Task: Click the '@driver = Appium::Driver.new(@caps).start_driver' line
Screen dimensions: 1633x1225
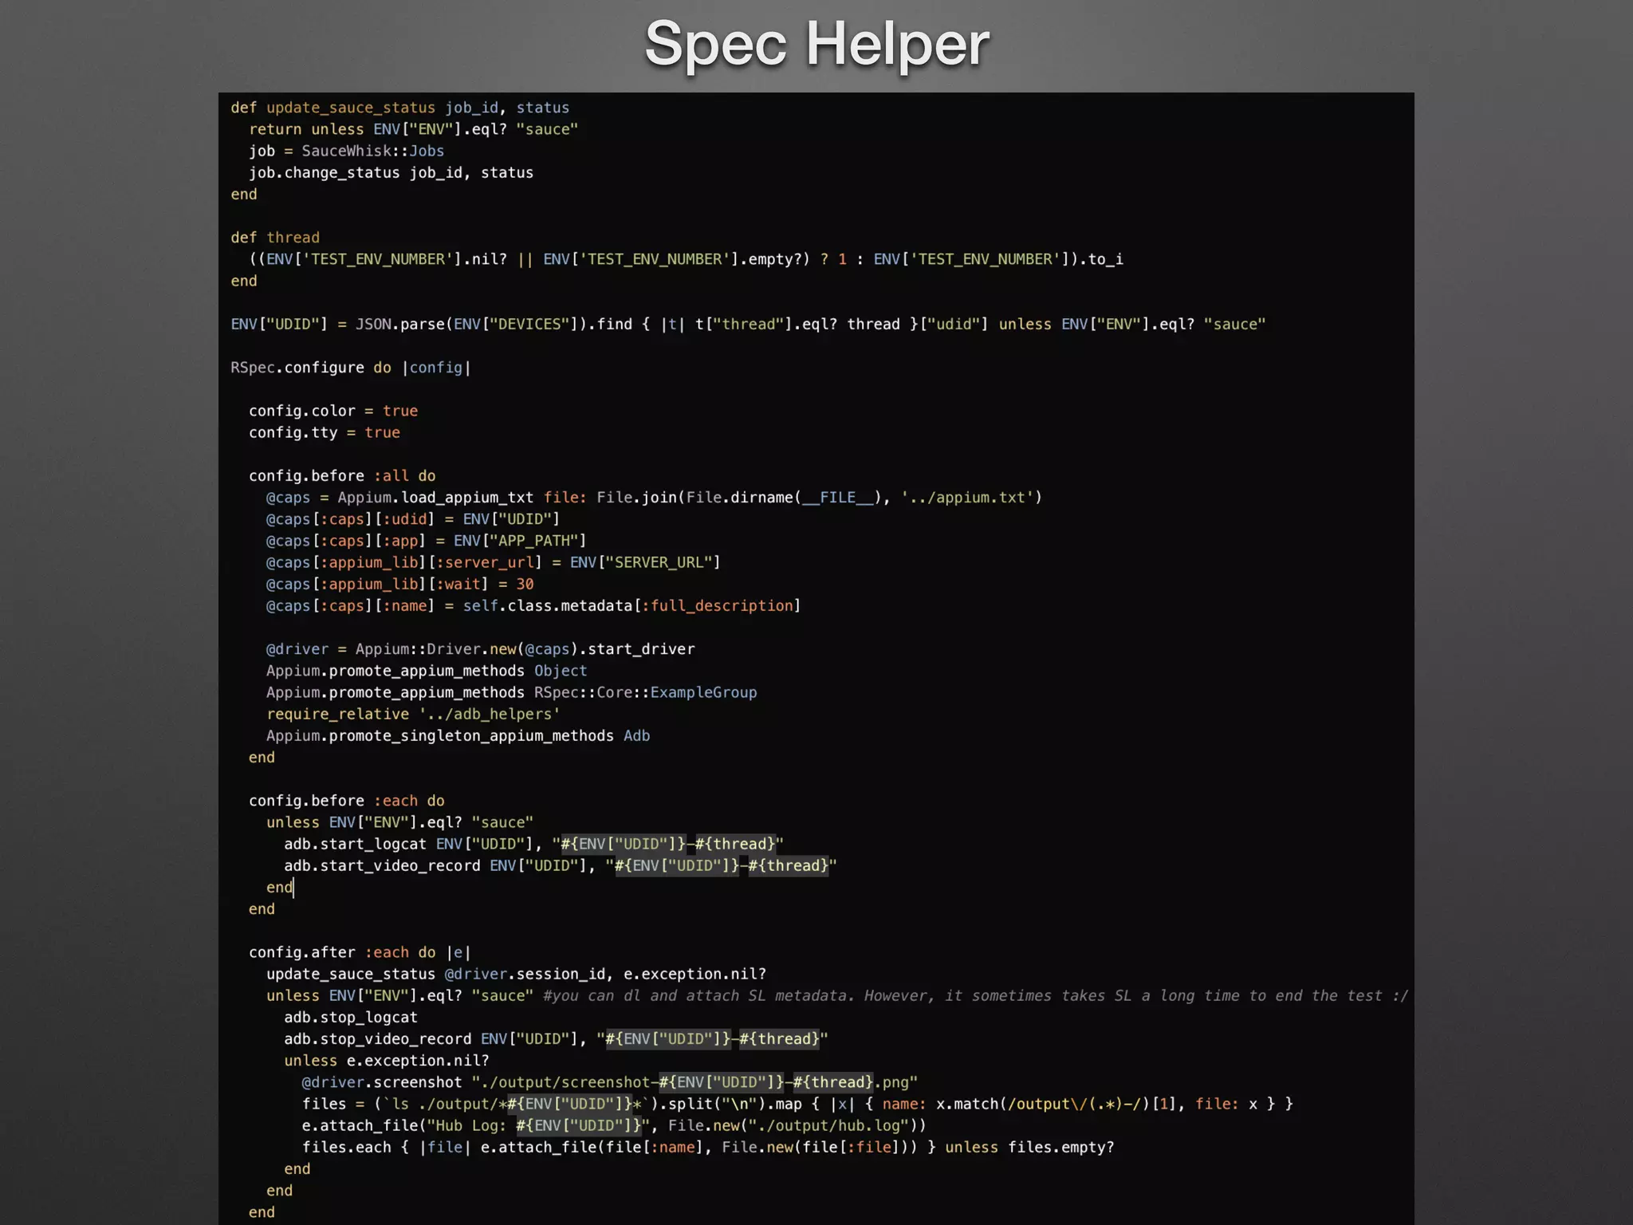Action: 480,649
